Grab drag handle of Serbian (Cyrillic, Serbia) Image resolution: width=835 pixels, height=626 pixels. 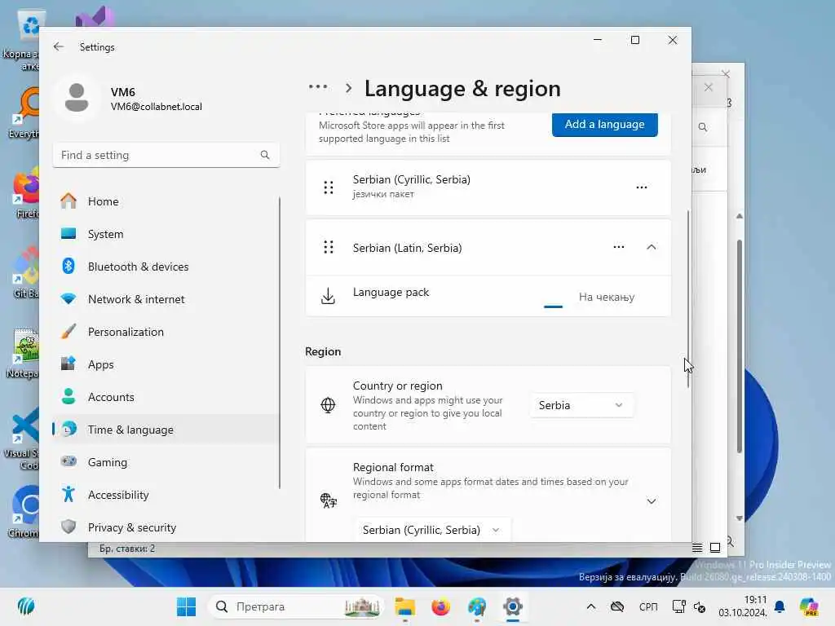329,187
